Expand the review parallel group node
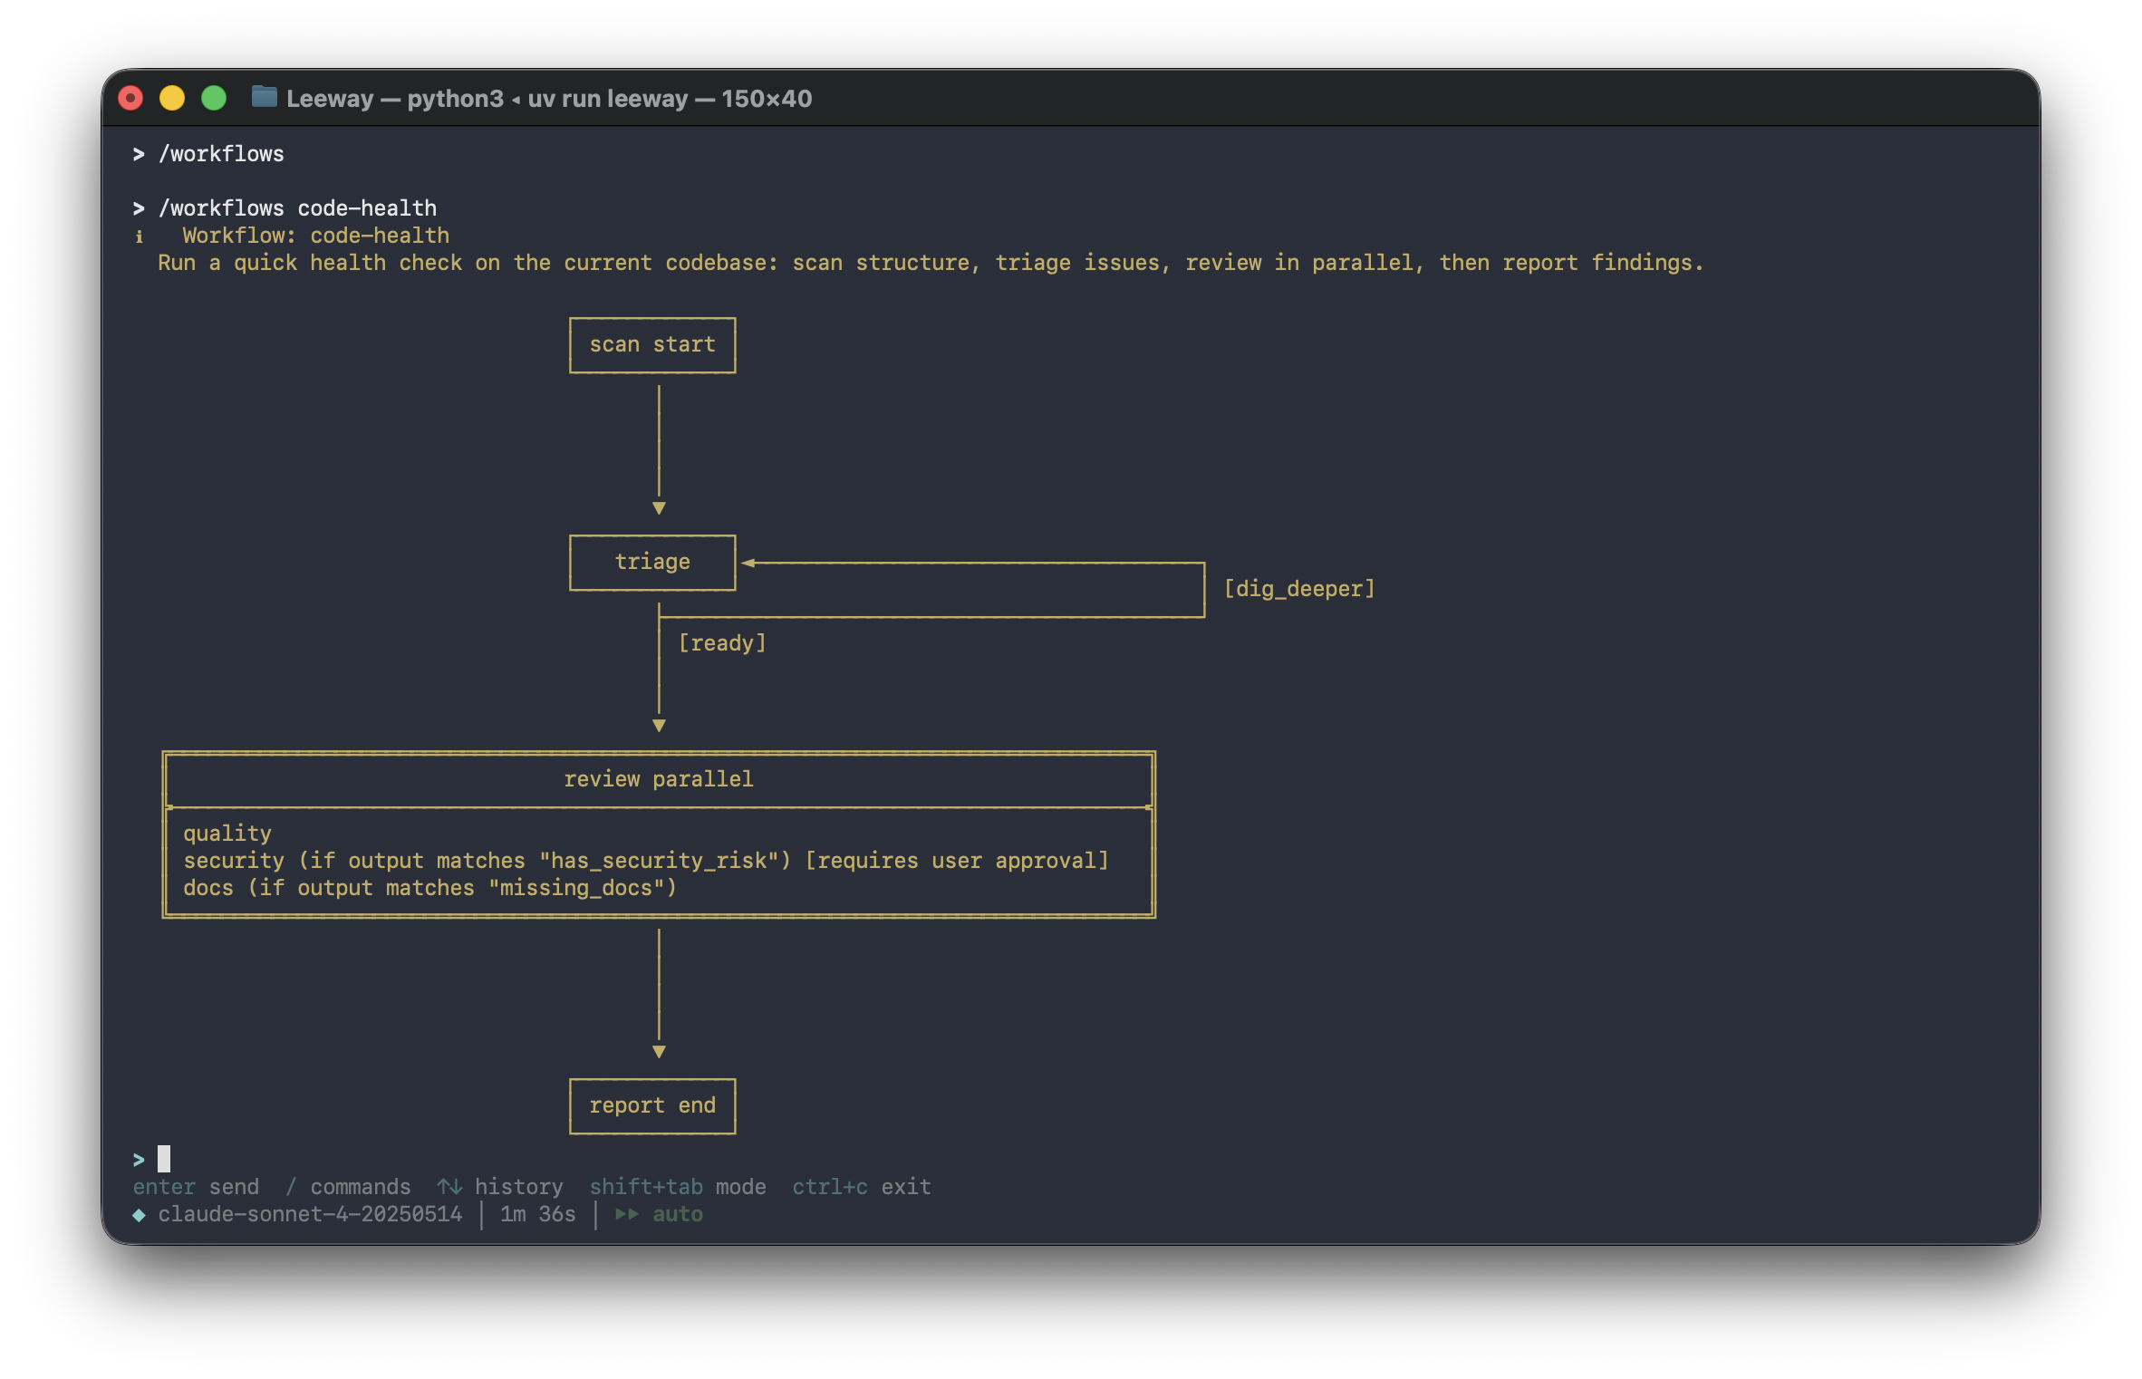2142x1379 pixels. (659, 778)
